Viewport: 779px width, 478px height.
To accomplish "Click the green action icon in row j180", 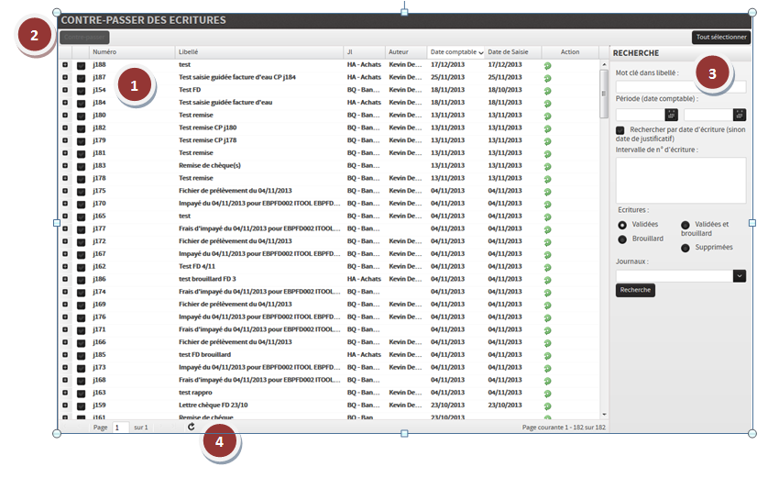I will (547, 116).
